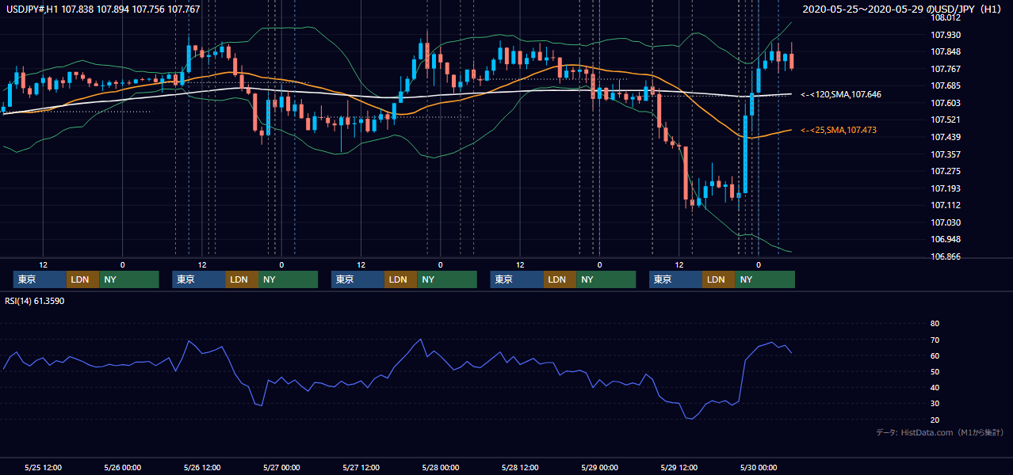
Task: Click the 5/28 00:00 date label
Action: coord(441,467)
